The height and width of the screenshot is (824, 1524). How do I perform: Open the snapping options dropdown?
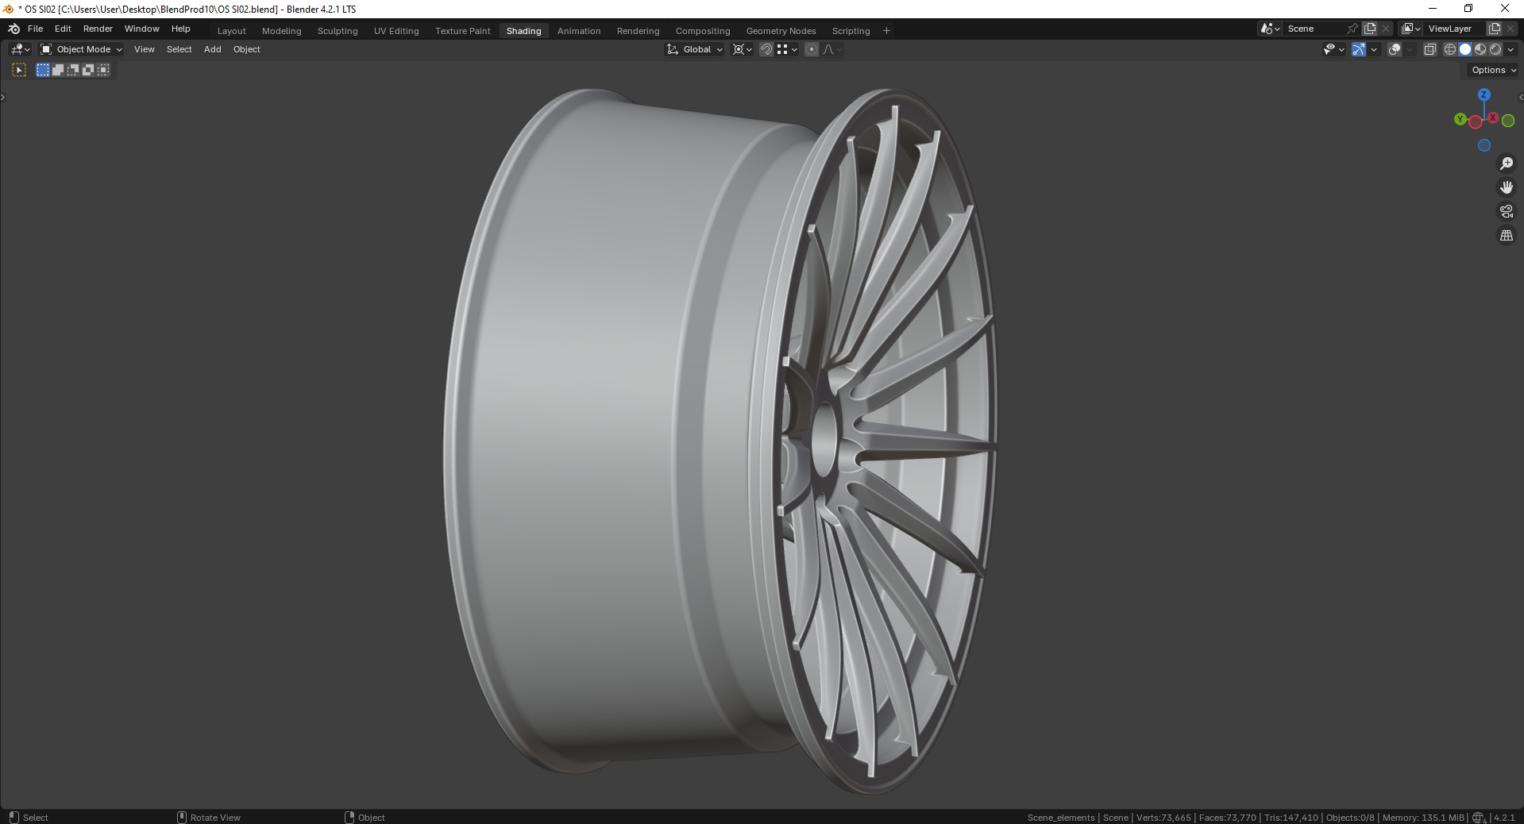pyautogui.click(x=787, y=49)
